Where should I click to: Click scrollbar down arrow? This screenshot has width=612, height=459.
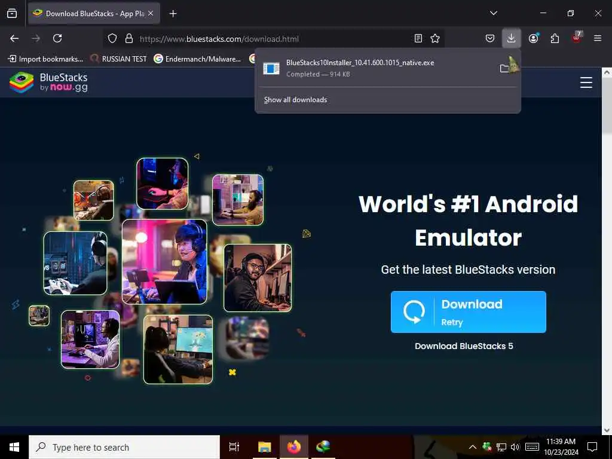[x=607, y=430]
